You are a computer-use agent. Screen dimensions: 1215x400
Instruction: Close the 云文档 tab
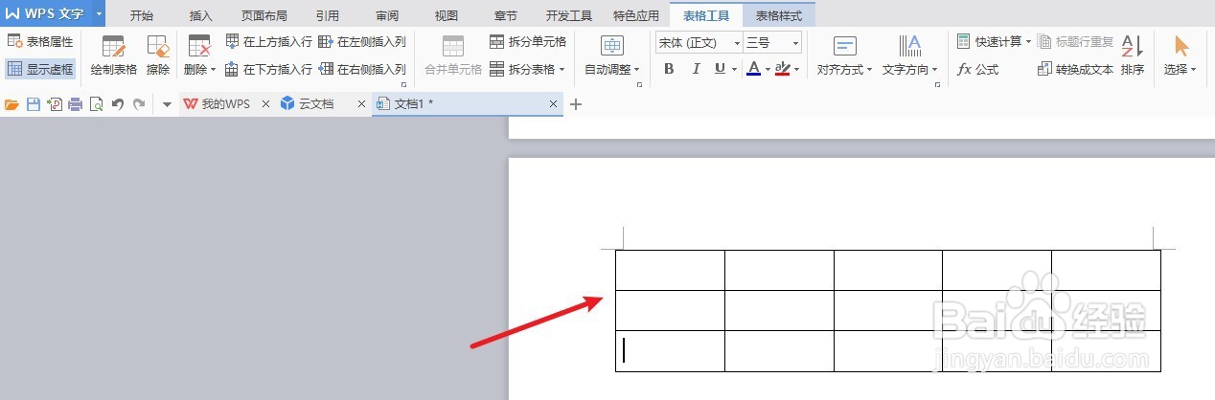(362, 104)
